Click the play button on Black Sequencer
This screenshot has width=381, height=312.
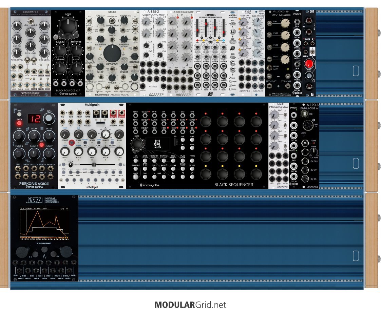(173, 176)
